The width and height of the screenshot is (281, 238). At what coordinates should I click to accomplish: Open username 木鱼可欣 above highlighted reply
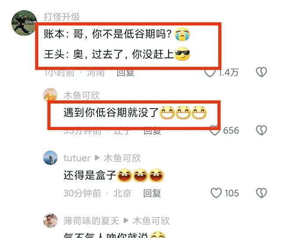[82, 95]
